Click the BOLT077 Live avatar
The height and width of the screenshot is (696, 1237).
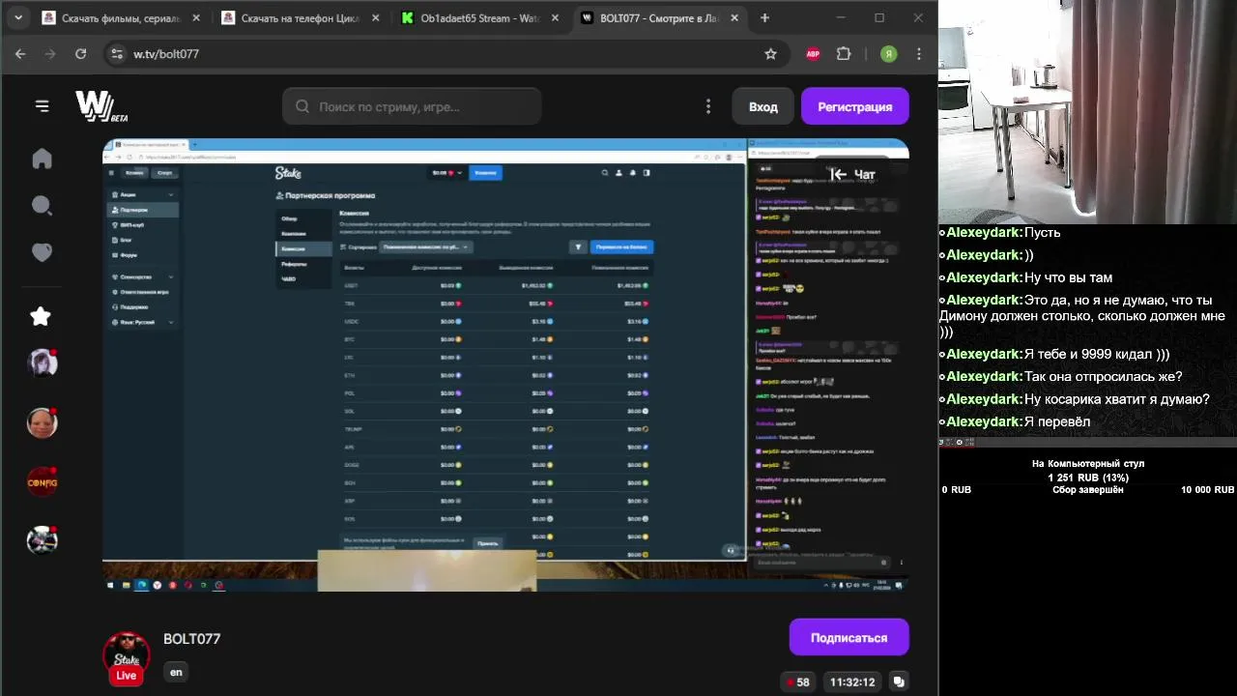[x=127, y=656]
